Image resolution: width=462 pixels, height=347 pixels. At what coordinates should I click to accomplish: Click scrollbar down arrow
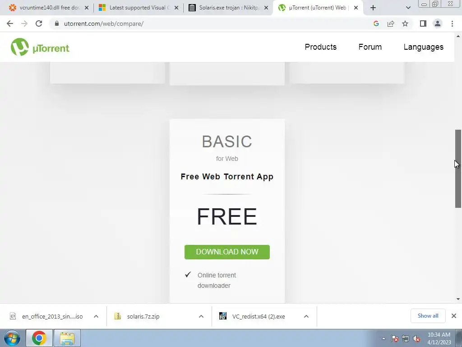click(458, 299)
